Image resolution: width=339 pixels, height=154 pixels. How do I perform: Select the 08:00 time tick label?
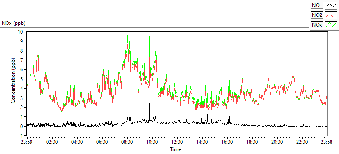[127, 142]
